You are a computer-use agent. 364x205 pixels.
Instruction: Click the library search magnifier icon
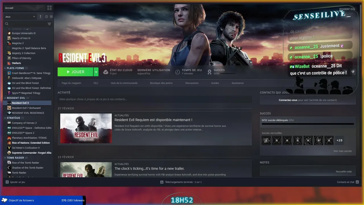tap(7, 24)
